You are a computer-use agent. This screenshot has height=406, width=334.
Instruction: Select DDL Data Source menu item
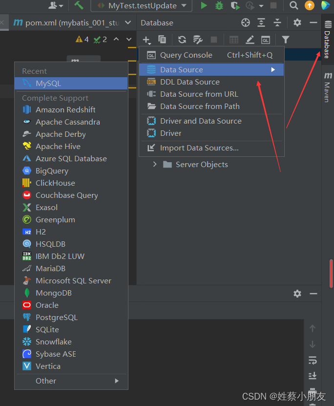point(211,82)
